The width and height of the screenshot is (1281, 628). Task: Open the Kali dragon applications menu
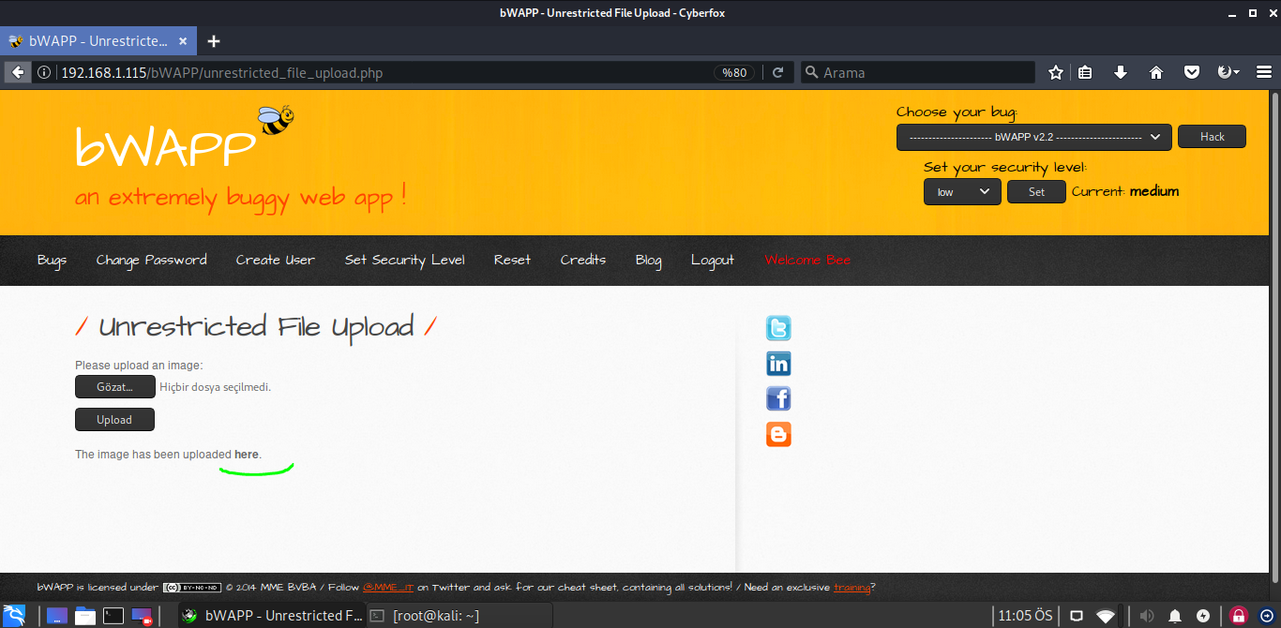pyautogui.click(x=14, y=616)
